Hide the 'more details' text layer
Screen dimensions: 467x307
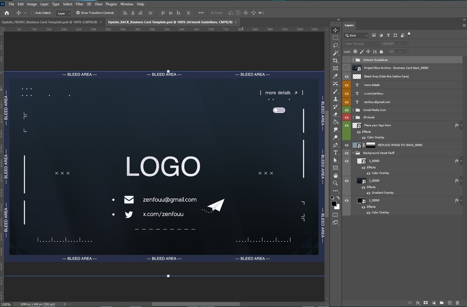tap(347, 85)
